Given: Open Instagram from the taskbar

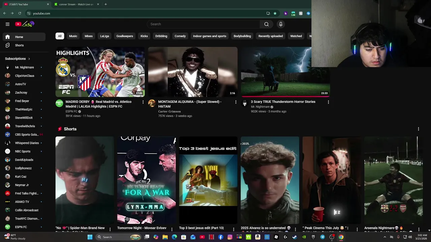Looking at the screenshot, I should pyautogui.click(x=230, y=237).
